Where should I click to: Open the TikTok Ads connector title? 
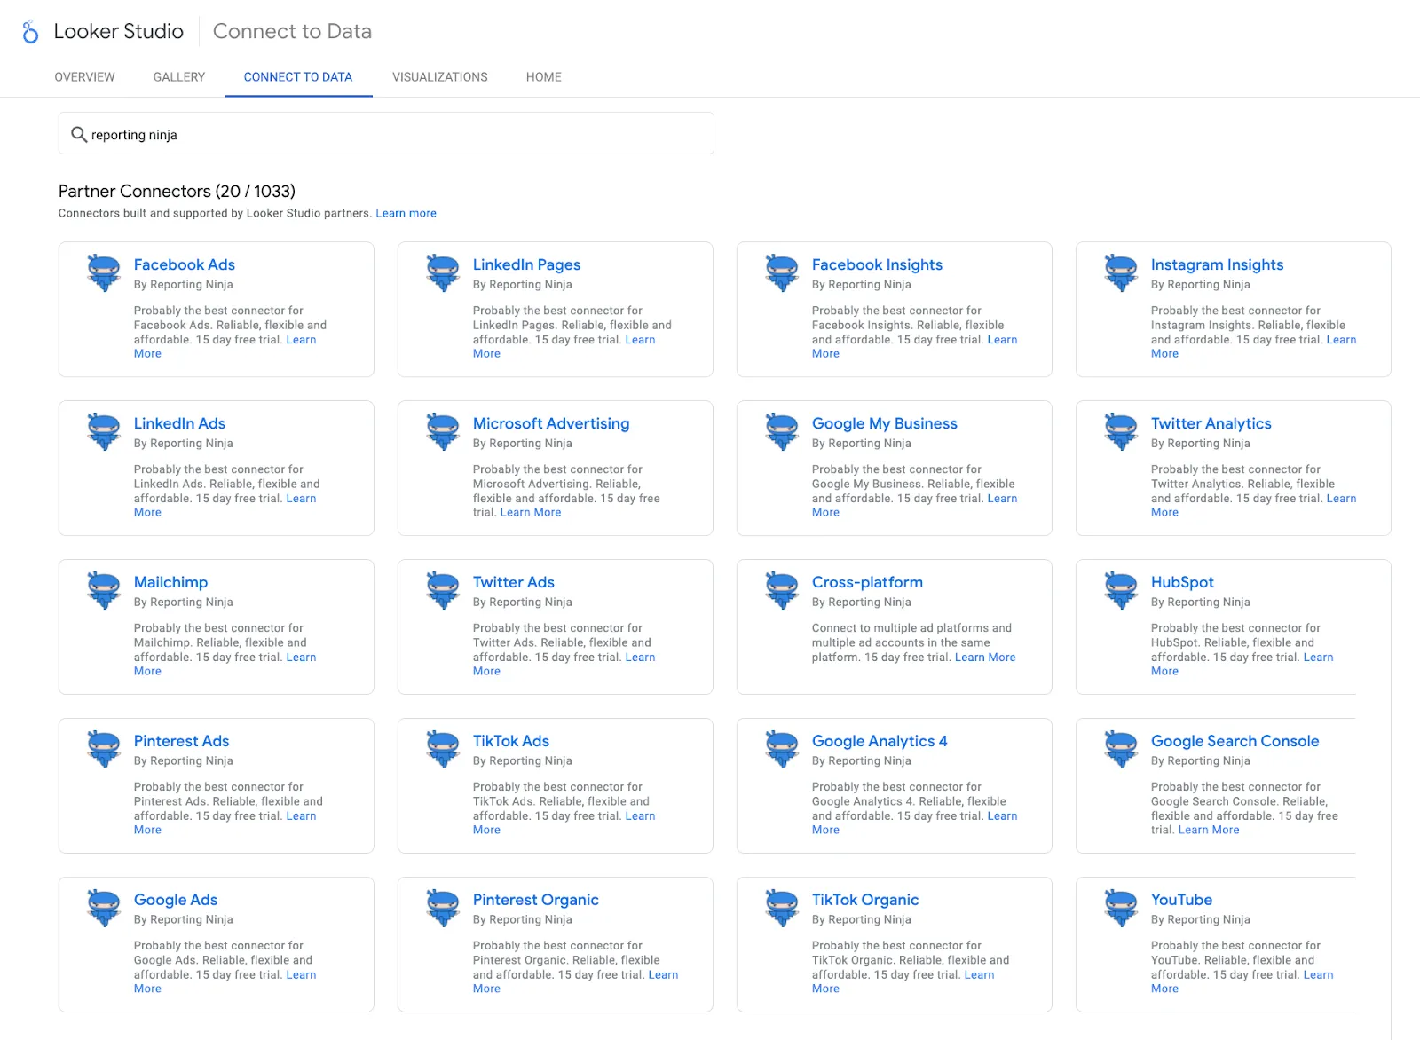click(511, 741)
